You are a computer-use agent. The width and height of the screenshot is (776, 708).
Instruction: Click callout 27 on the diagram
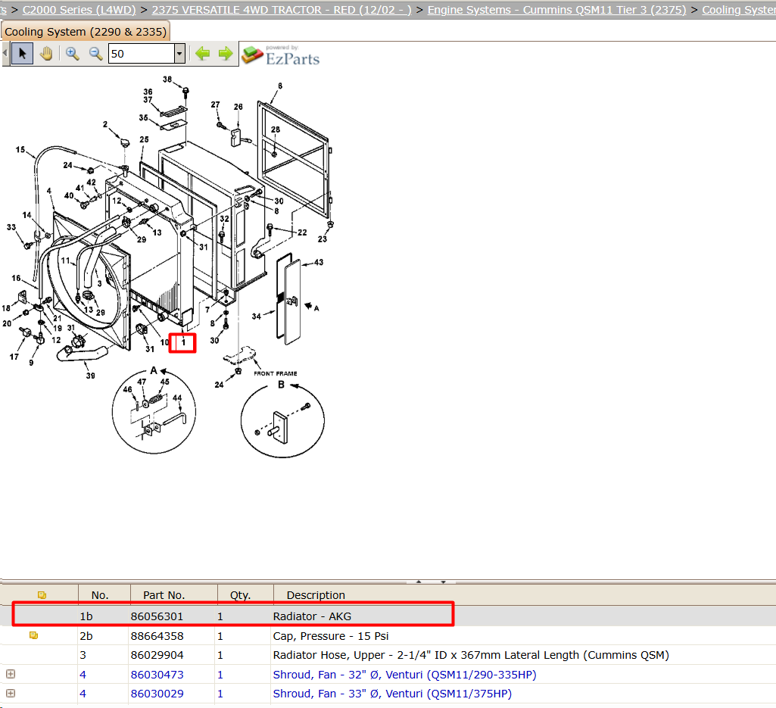(x=215, y=104)
